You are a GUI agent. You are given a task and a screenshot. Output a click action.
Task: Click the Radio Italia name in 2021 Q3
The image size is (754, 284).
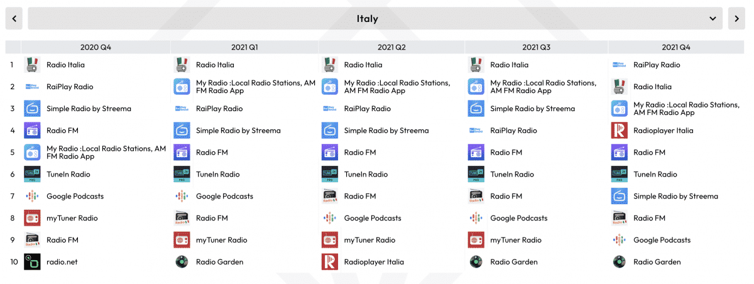pos(509,65)
